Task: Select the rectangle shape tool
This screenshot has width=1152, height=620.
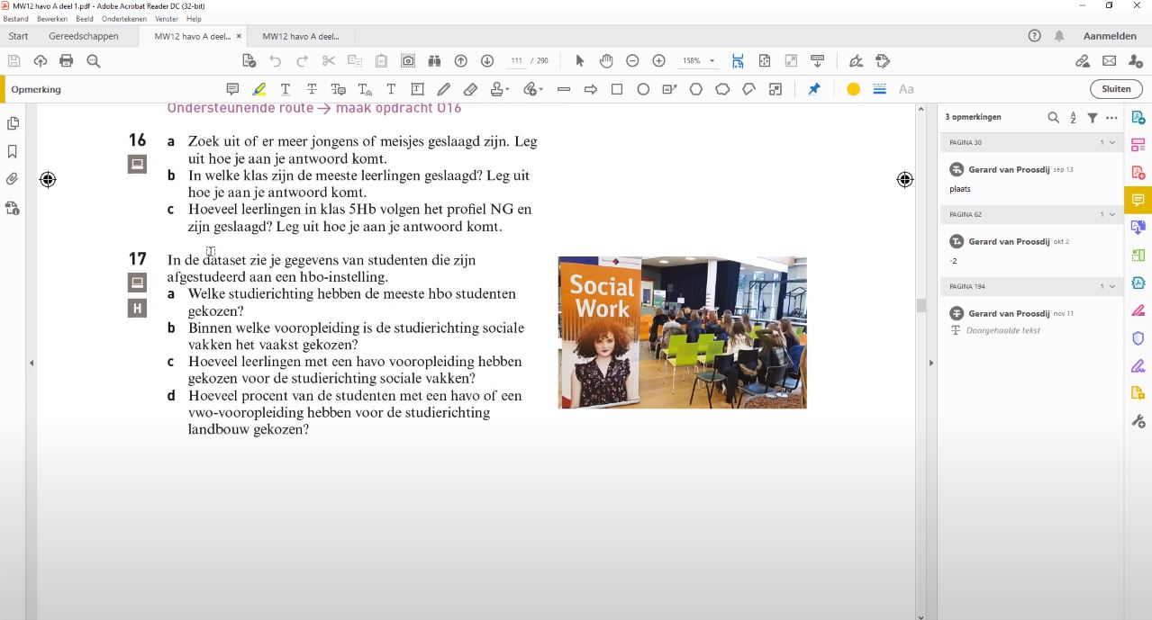Action: pyautogui.click(x=617, y=89)
